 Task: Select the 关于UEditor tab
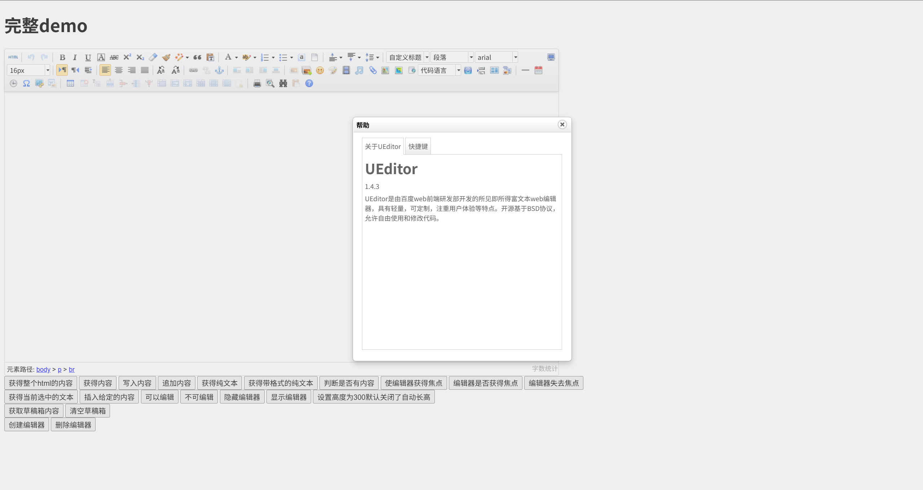point(383,146)
